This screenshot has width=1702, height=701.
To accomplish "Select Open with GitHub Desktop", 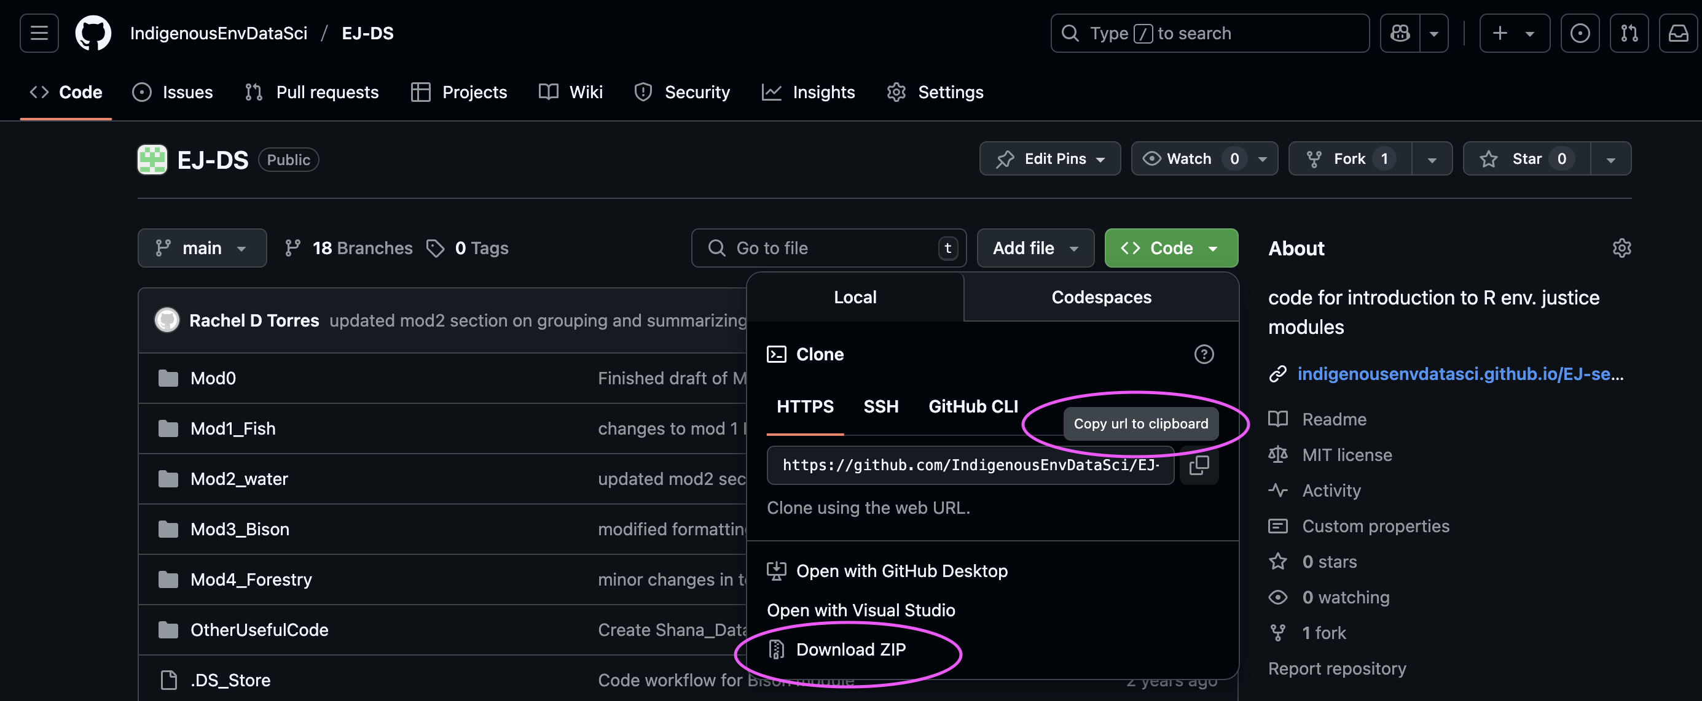I will (887, 571).
